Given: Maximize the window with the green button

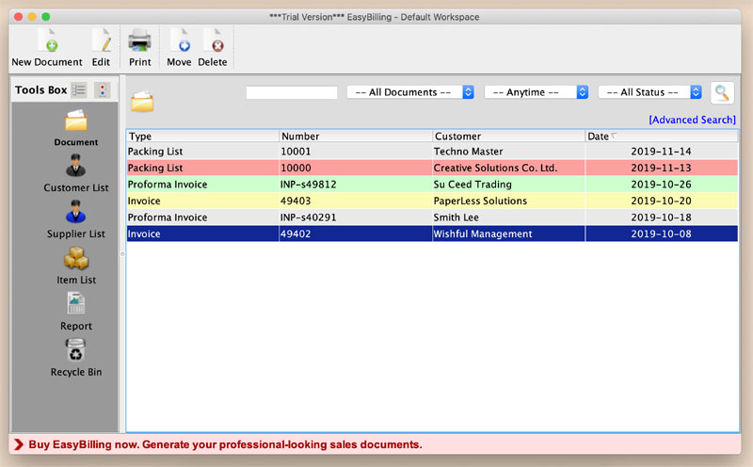Looking at the screenshot, I should (45, 17).
